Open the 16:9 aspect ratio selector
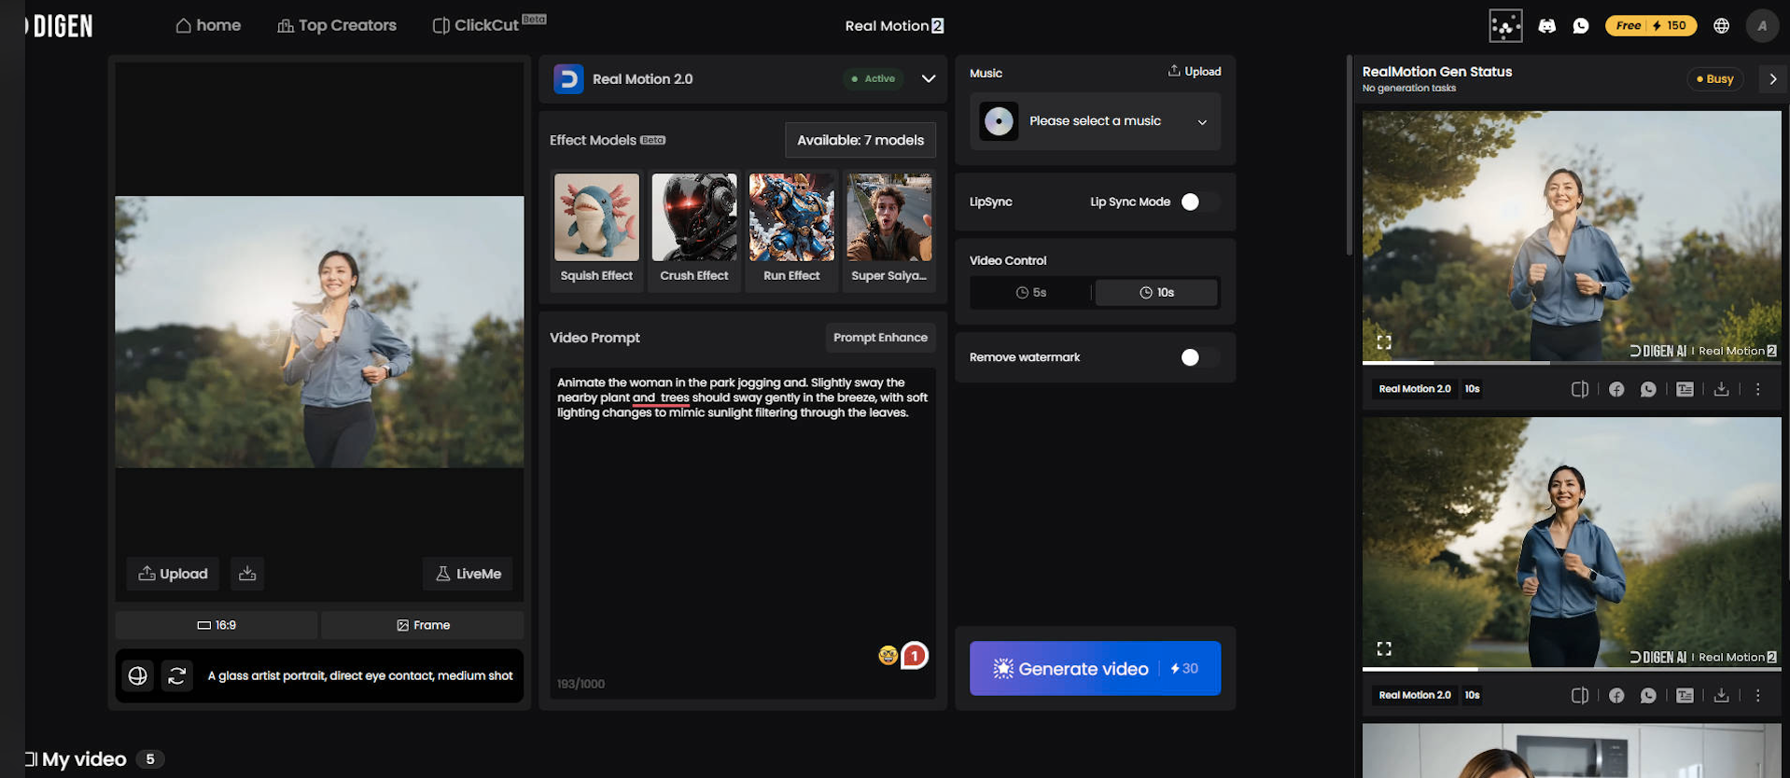Viewport: 1790px width, 778px height. pos(217,625)
